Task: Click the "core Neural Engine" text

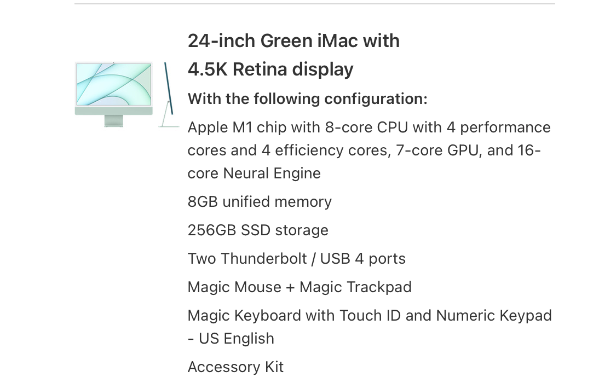Action: click(x=254, y=173)
